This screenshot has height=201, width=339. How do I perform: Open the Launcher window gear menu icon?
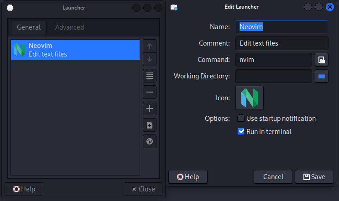[x=10, y=8]
